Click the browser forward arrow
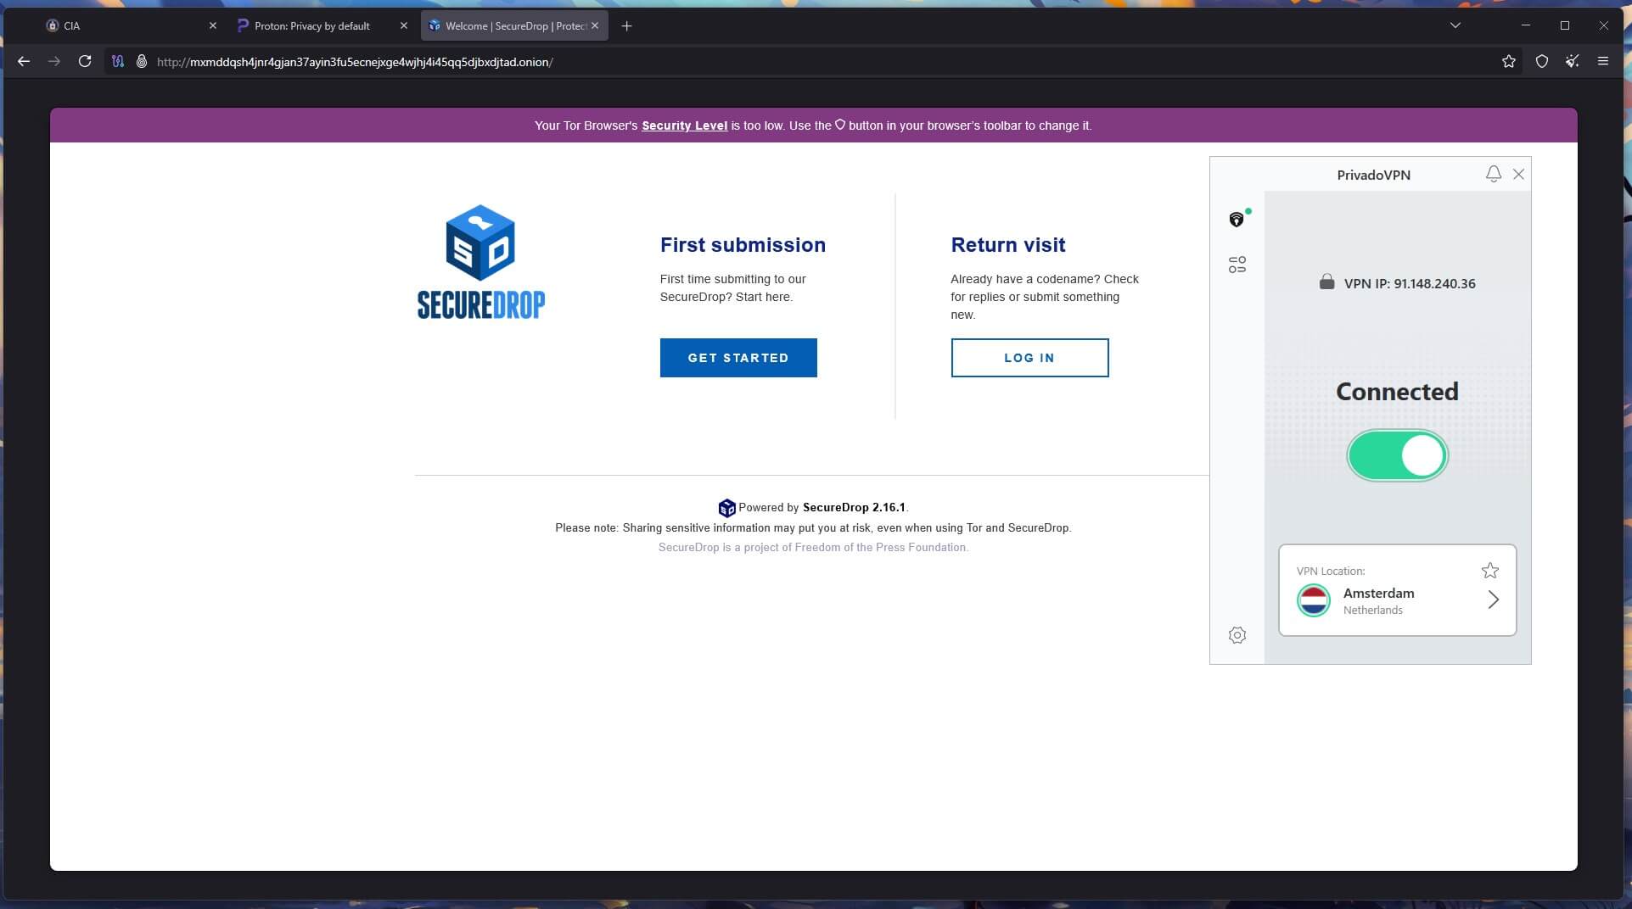The width and height of the screenshot is (1632, 909). tap(54, 61)
